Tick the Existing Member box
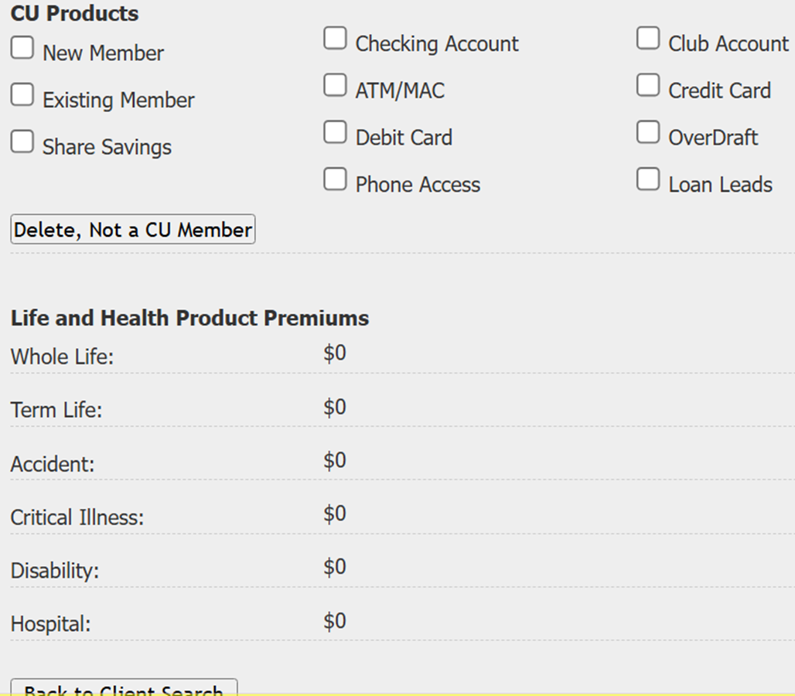Image resolution: width=795 pixels, height=696 pixels. pos(22,95)
